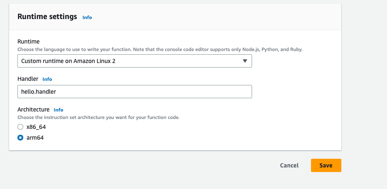Image resolution: width=387 pixels, height=189 pixels.
Task: Click the Runtime dropdown arrow triangle
Action: [245, 61]
